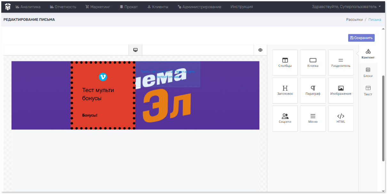The height and width of the screenshot is (194, 387).
Task: Select the Меню content block
Action: [x=313, y=119]
